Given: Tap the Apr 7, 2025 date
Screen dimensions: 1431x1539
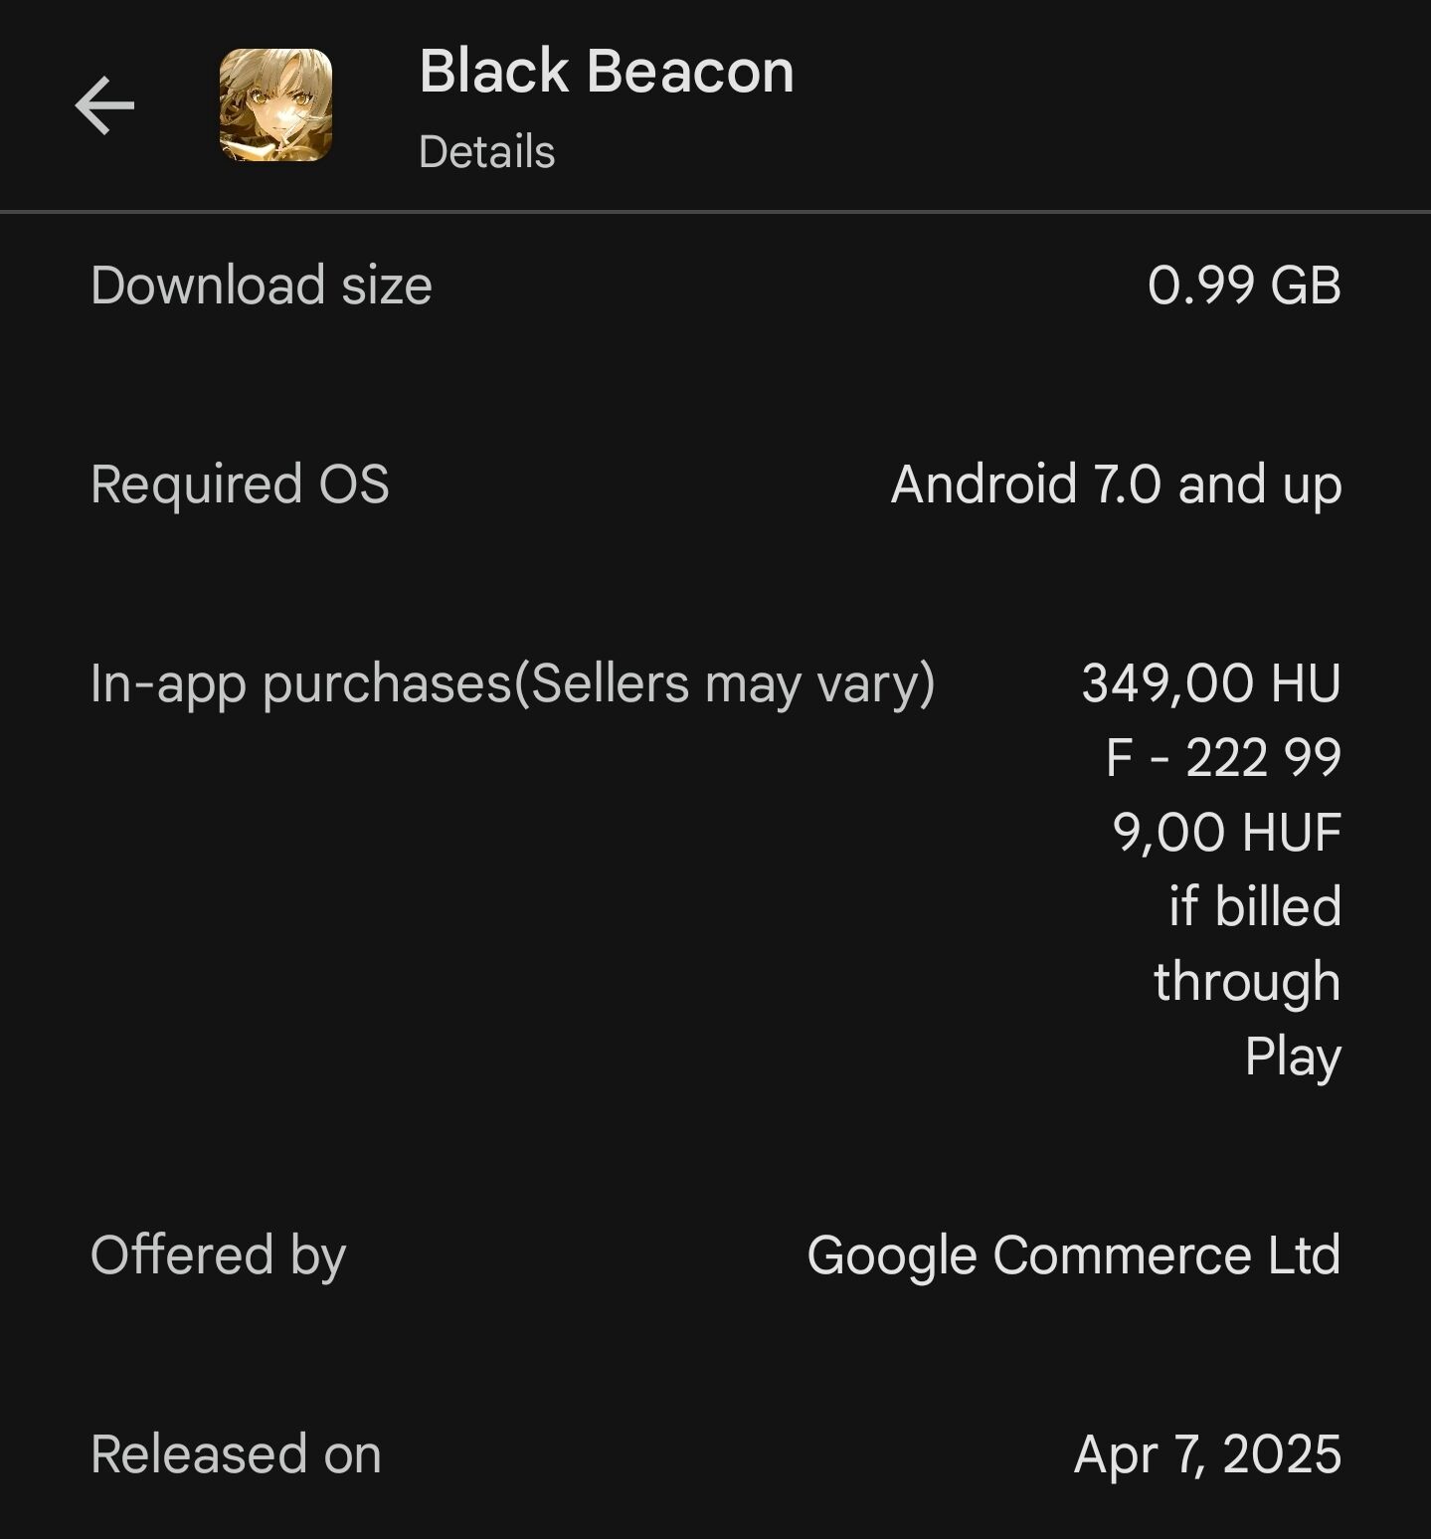Looking at the screenshot, I should [1207, 1454].
